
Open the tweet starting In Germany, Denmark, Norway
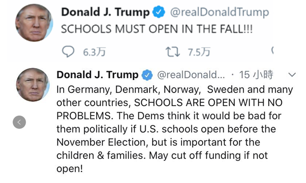[175, 129]
